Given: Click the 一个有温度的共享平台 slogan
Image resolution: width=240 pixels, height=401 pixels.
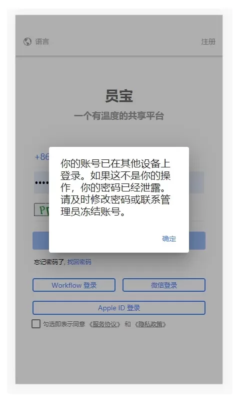Looking at the screenshot, I should click(x=119, y=116).
